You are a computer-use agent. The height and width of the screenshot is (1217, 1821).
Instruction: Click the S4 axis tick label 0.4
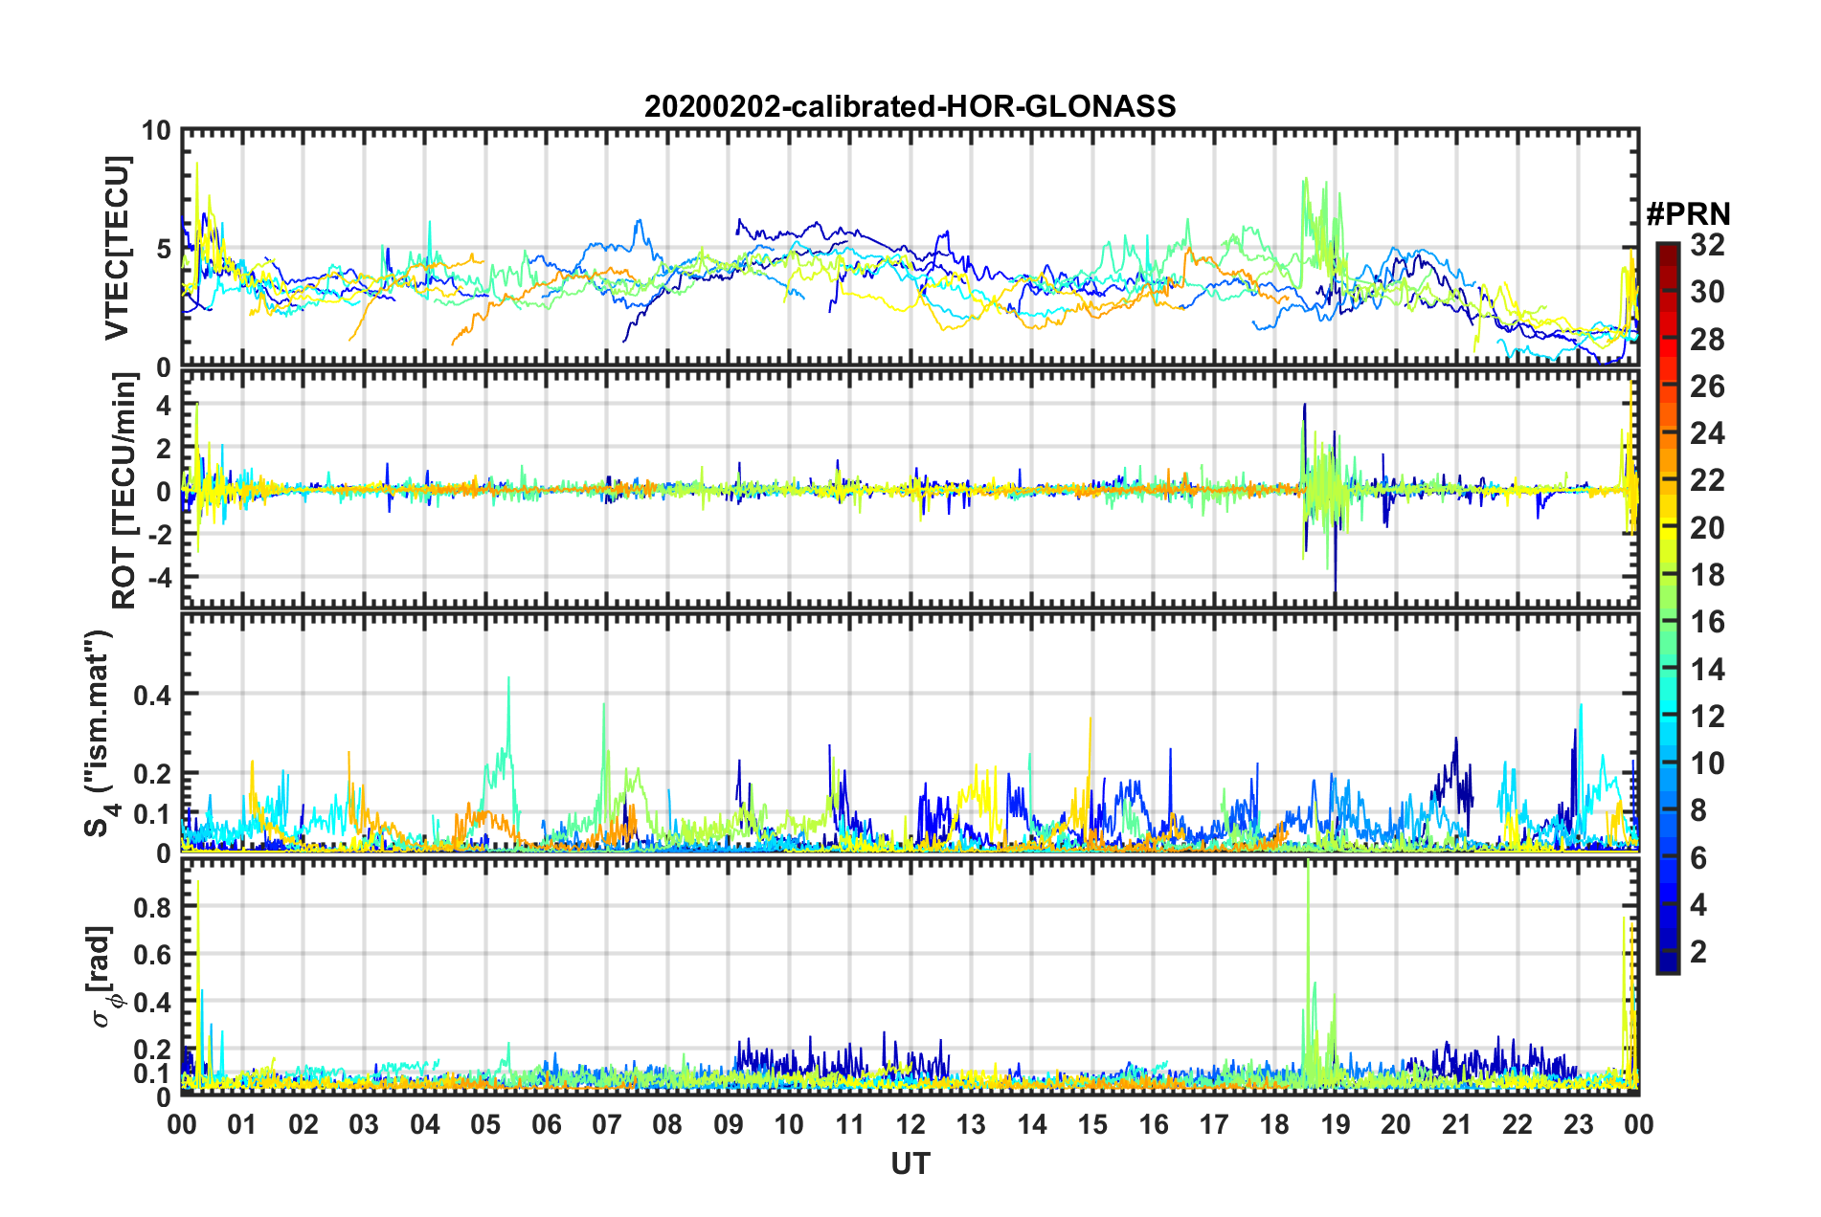pos(152,695)
